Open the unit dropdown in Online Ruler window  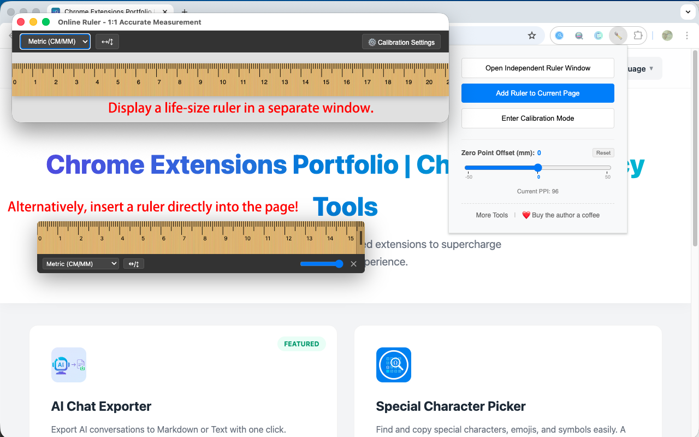tap(55, 42)
